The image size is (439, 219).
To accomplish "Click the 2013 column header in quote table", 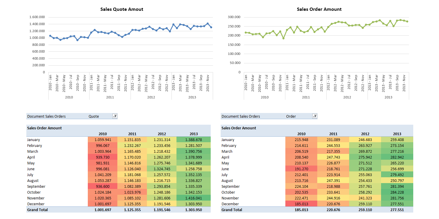I will [194, 134].
